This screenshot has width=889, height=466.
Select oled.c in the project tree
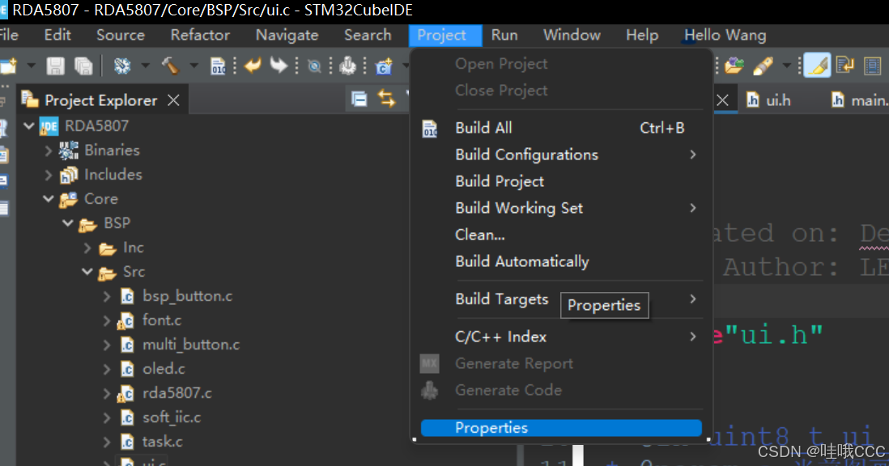(x=164, y=369)
